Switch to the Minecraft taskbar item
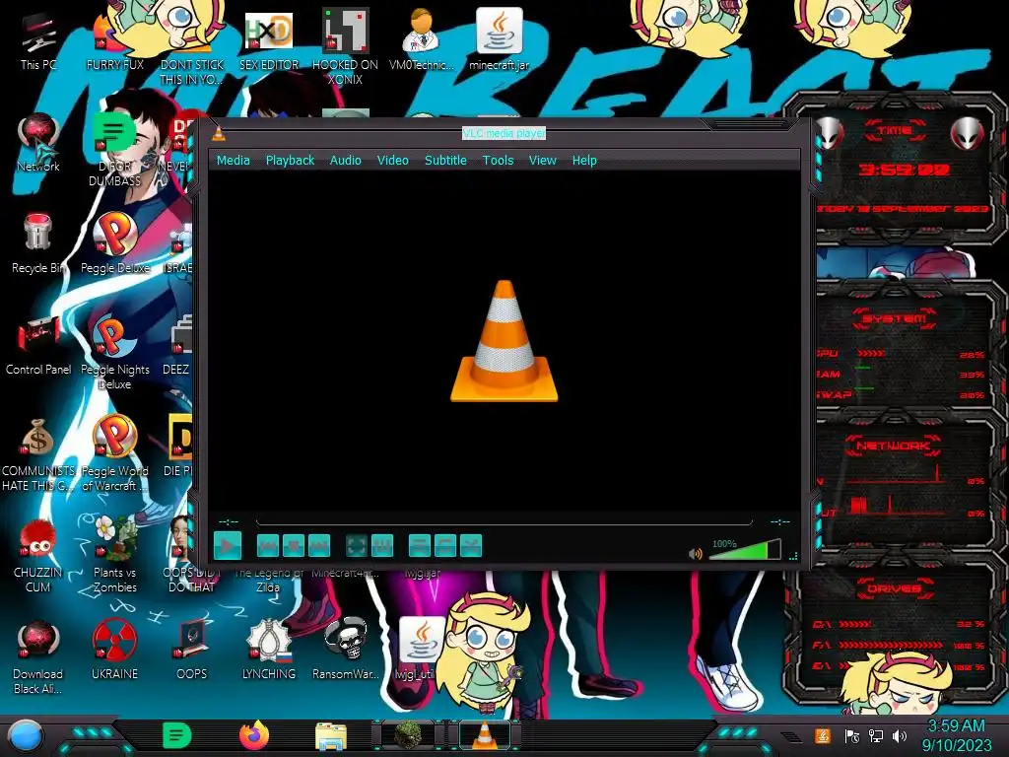The image size is (1009, 757). point(408,735)
